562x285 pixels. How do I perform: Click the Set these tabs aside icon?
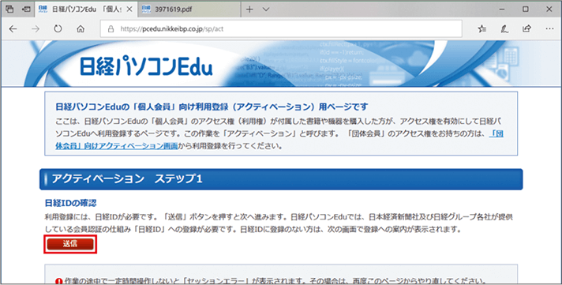coord(26,9)
